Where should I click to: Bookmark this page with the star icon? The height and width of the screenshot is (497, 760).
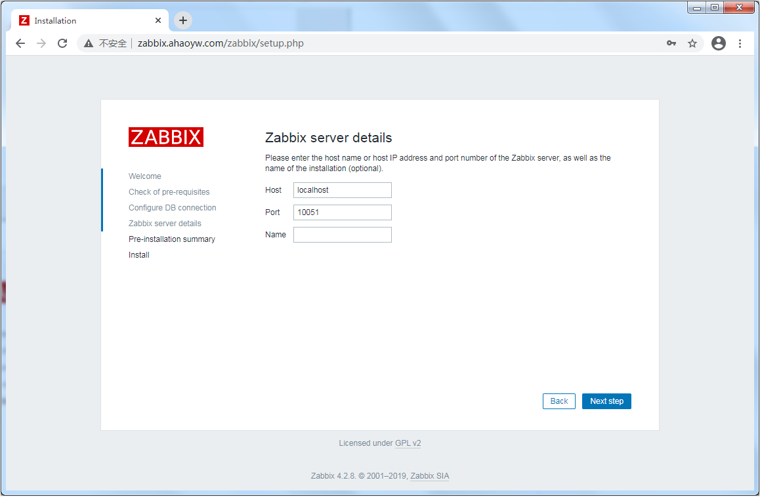692,43
